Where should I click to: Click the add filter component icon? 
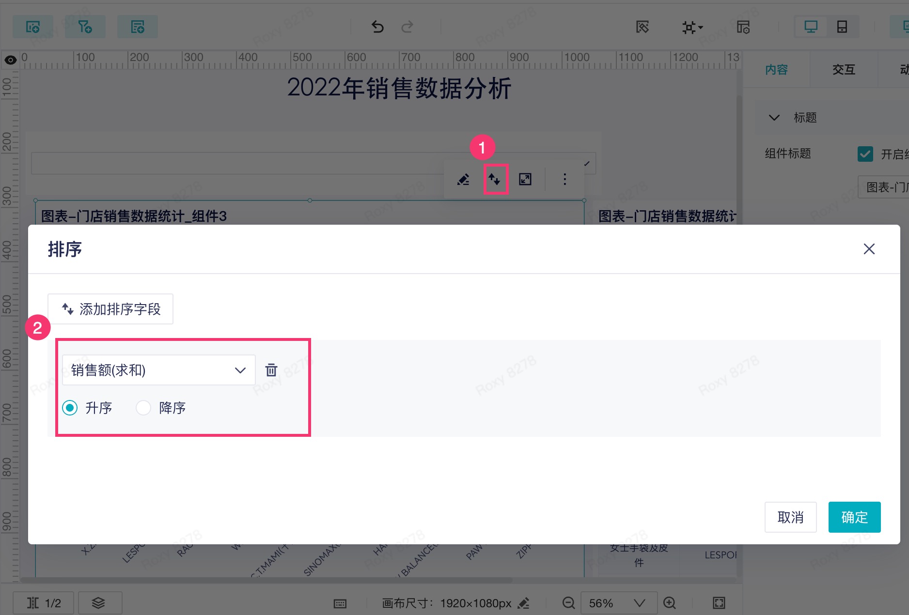(85, 27)
